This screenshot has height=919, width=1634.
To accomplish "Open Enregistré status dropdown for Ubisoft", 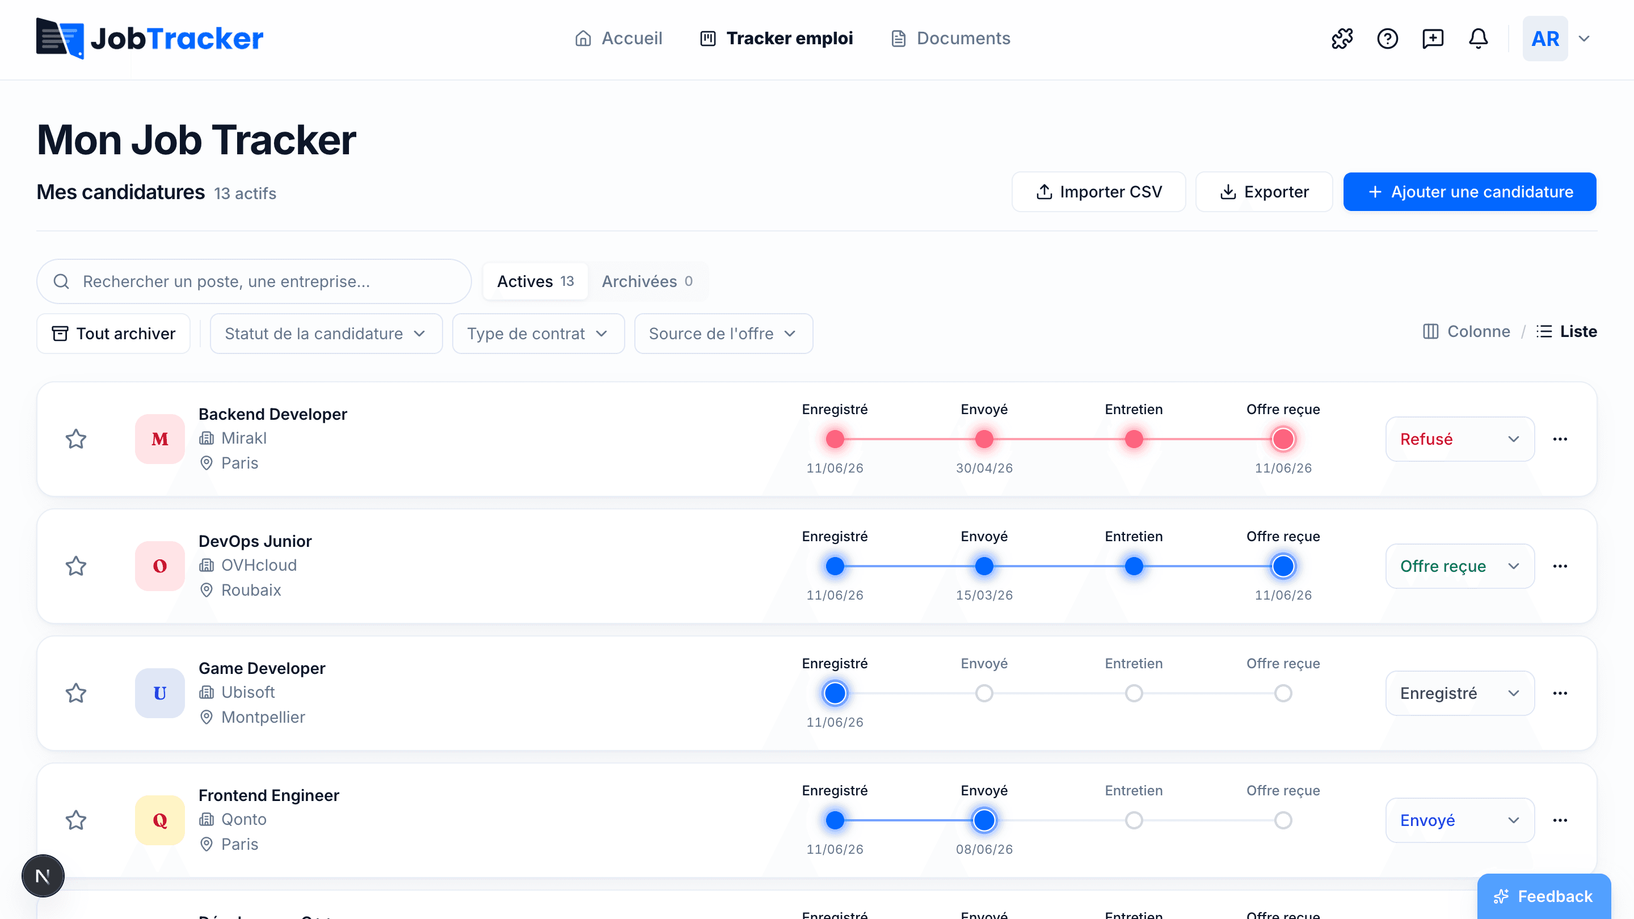I will 1460,693.
